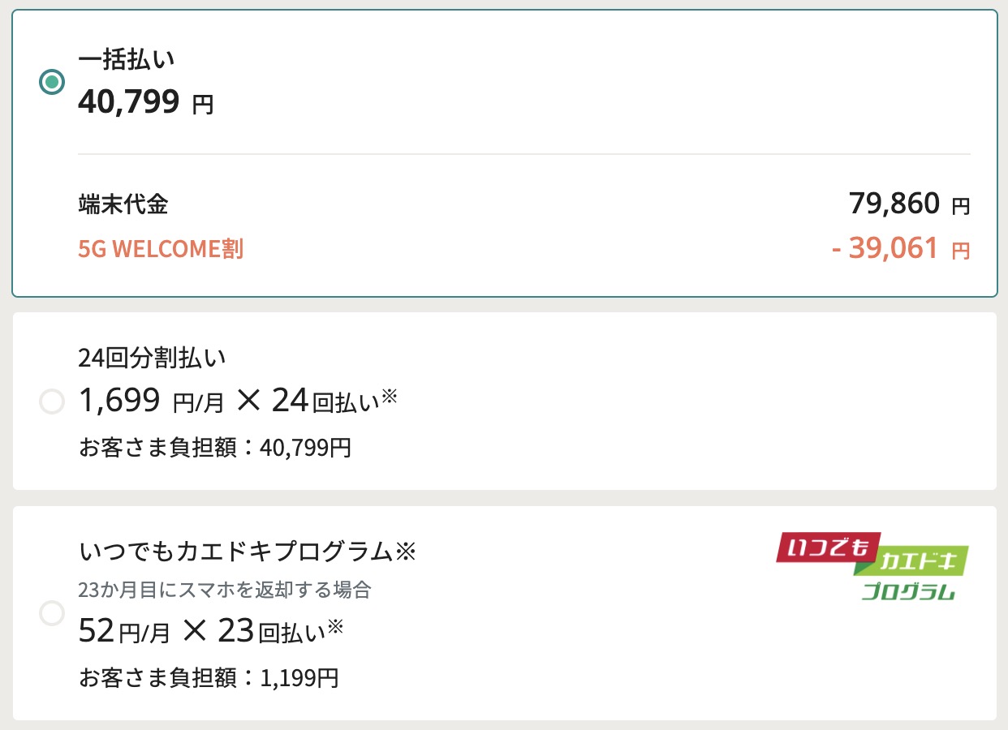Click お客さま負担額：1,199円 text
Viewport: 1008px width, 730px height.
point(209,677)
